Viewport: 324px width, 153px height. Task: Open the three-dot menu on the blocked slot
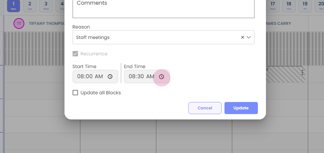click(302, 72)
